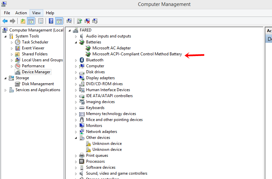
Task: Select Disk Management in left tree
Action: (38, 84)
